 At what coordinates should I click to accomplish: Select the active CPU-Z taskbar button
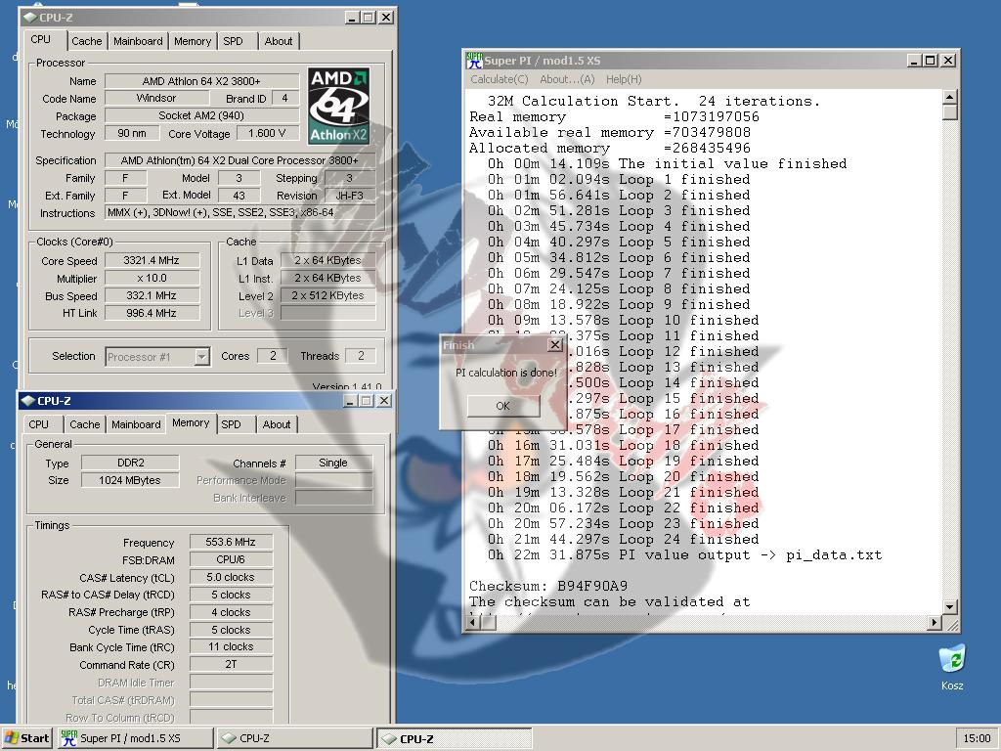pos(454,738)
